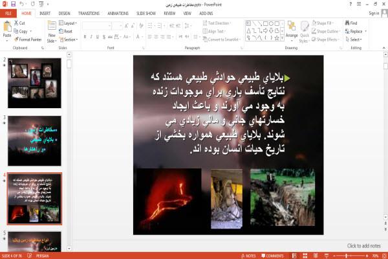
Task: Start Slide Show from status bar
Action: click(327, 256)
